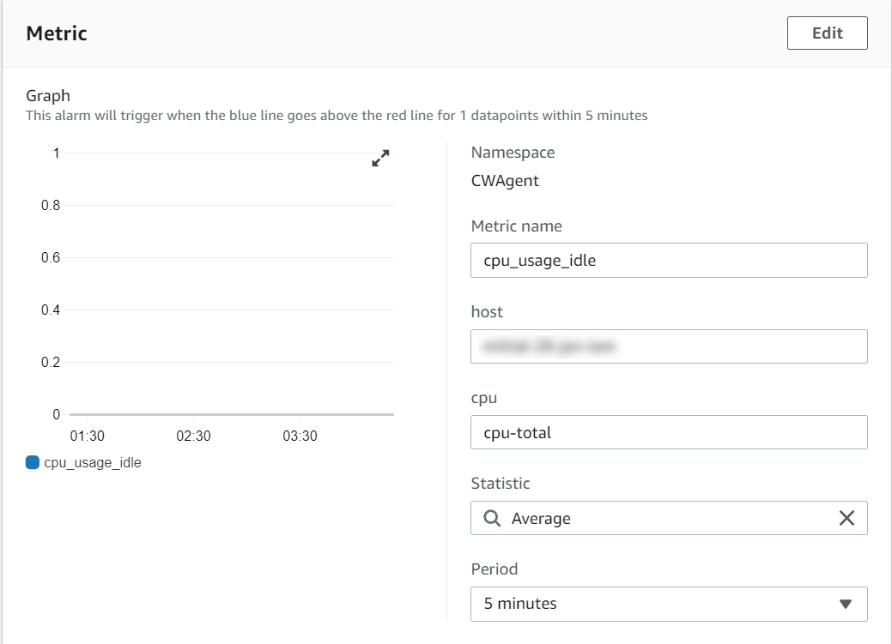This screenshot has width=892, height=644.
Task: Click the 01:30 time axis label
Action: 87,436
